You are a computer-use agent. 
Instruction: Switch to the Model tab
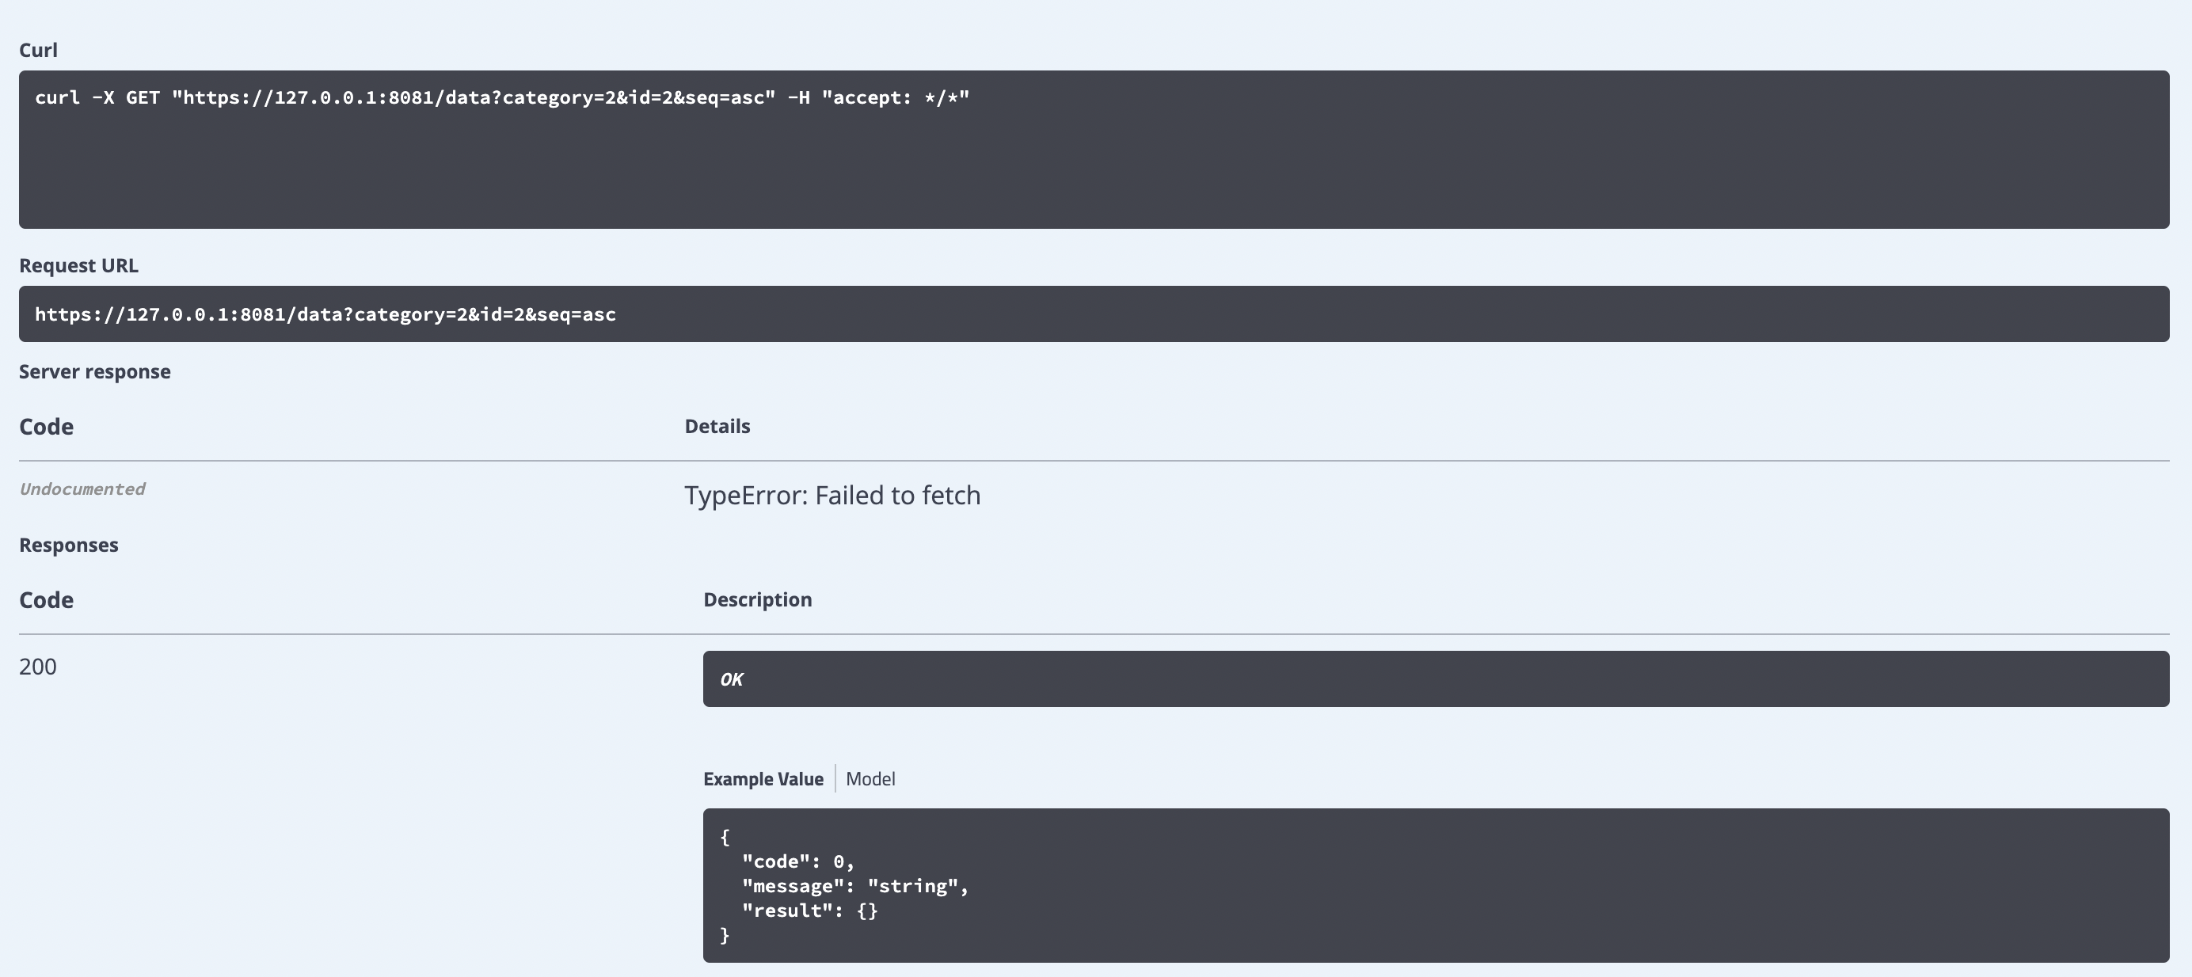pyautogui.click(x=870, y=779)
